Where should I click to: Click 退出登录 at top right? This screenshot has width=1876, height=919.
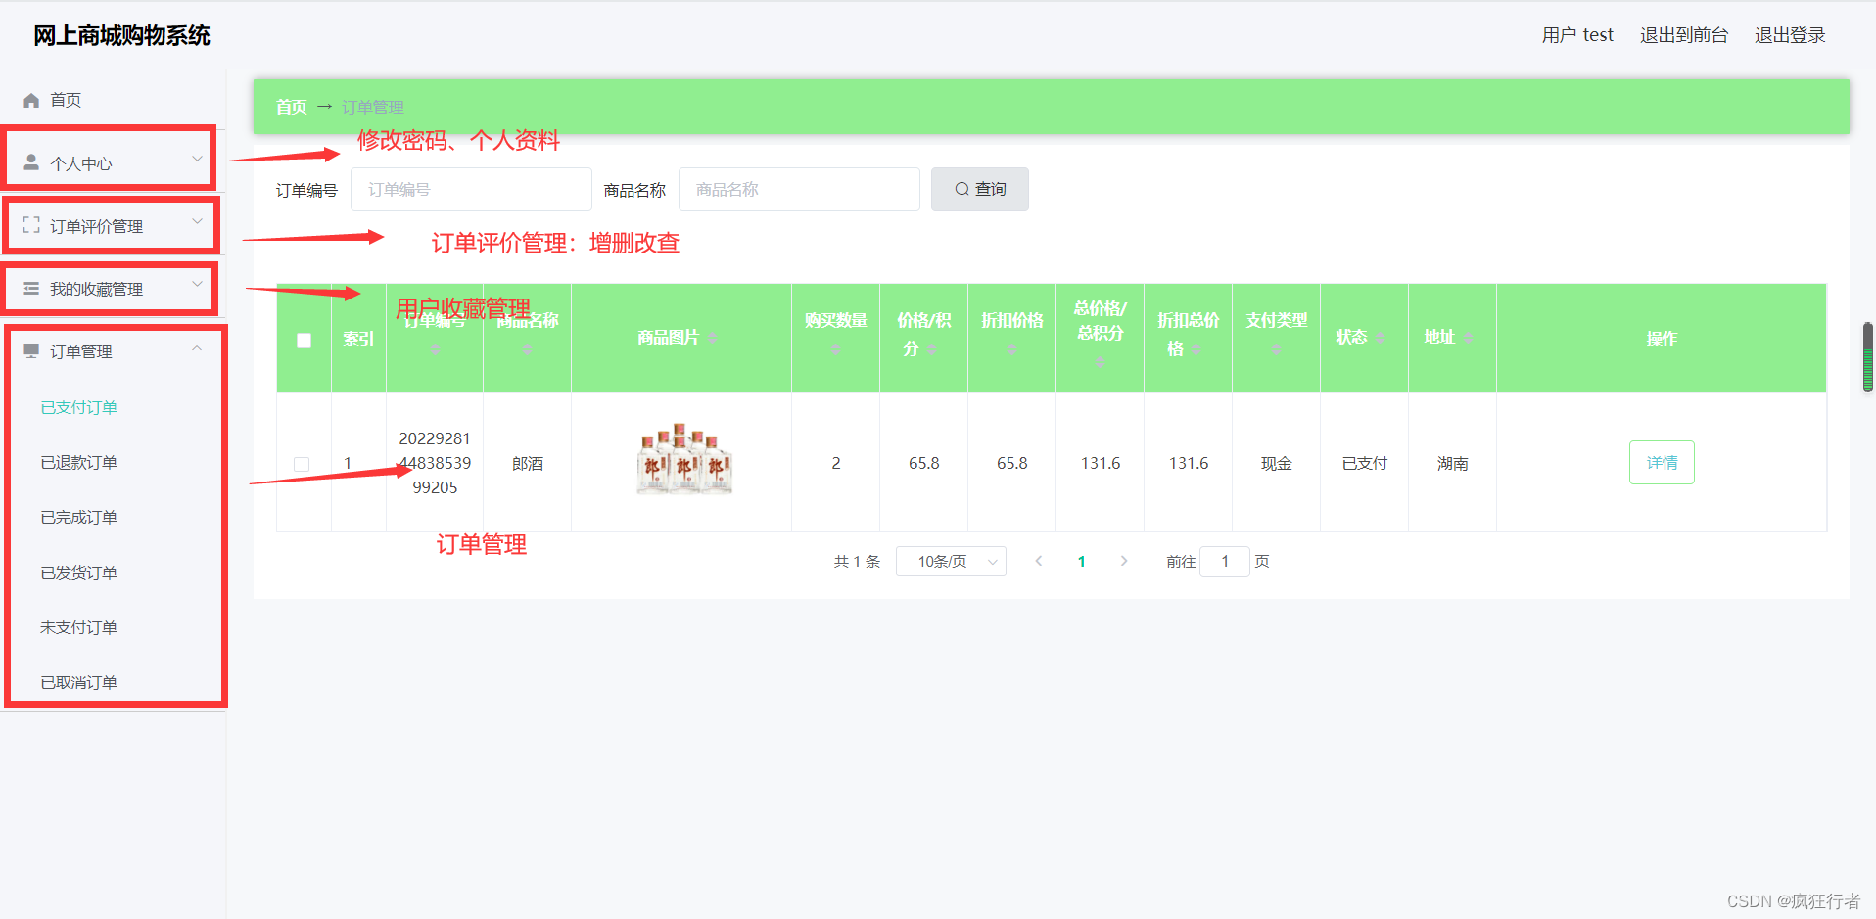point(1789,34)
